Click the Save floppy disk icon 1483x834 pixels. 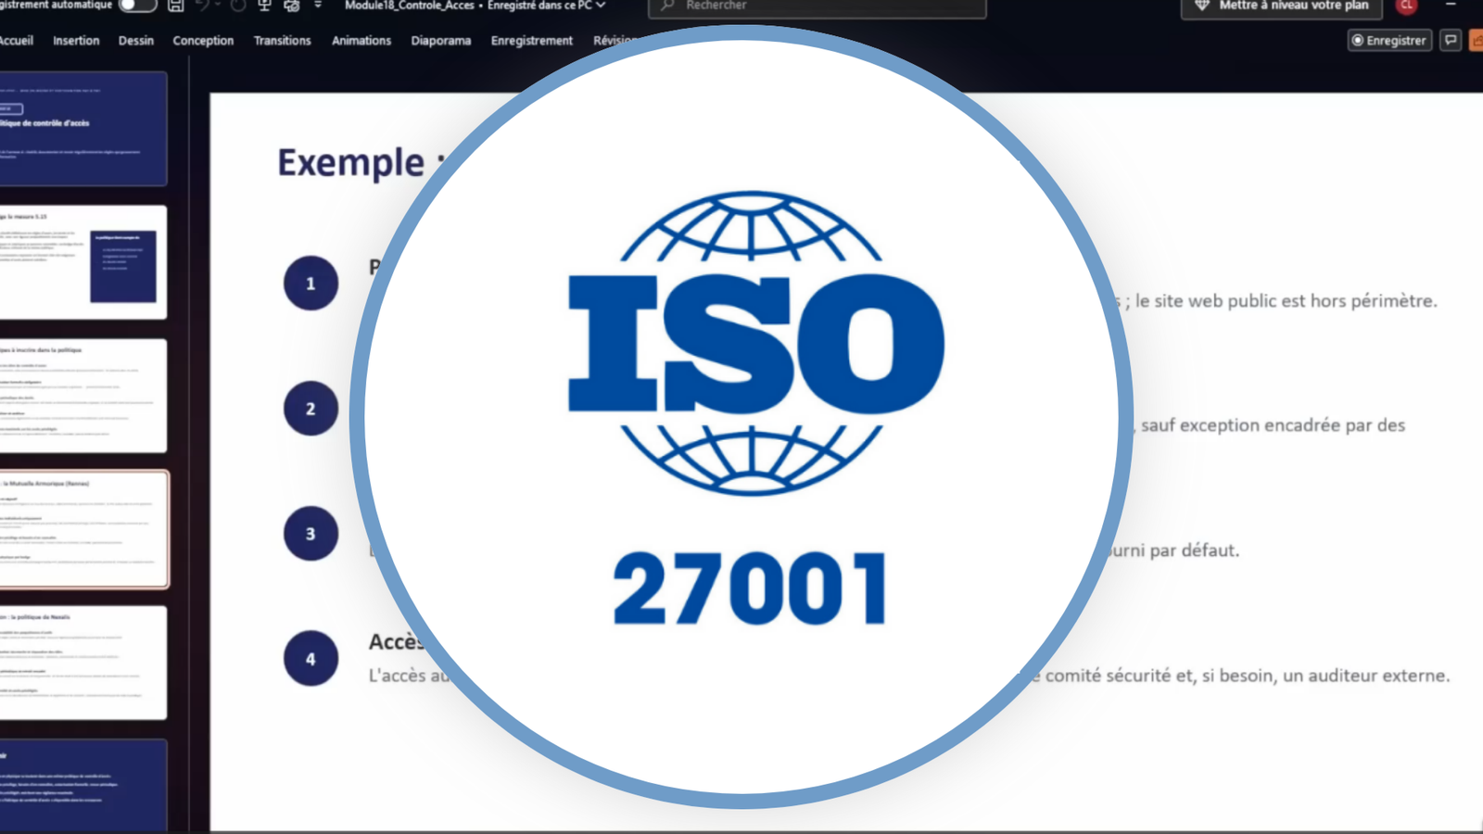[x=175, y=6]
